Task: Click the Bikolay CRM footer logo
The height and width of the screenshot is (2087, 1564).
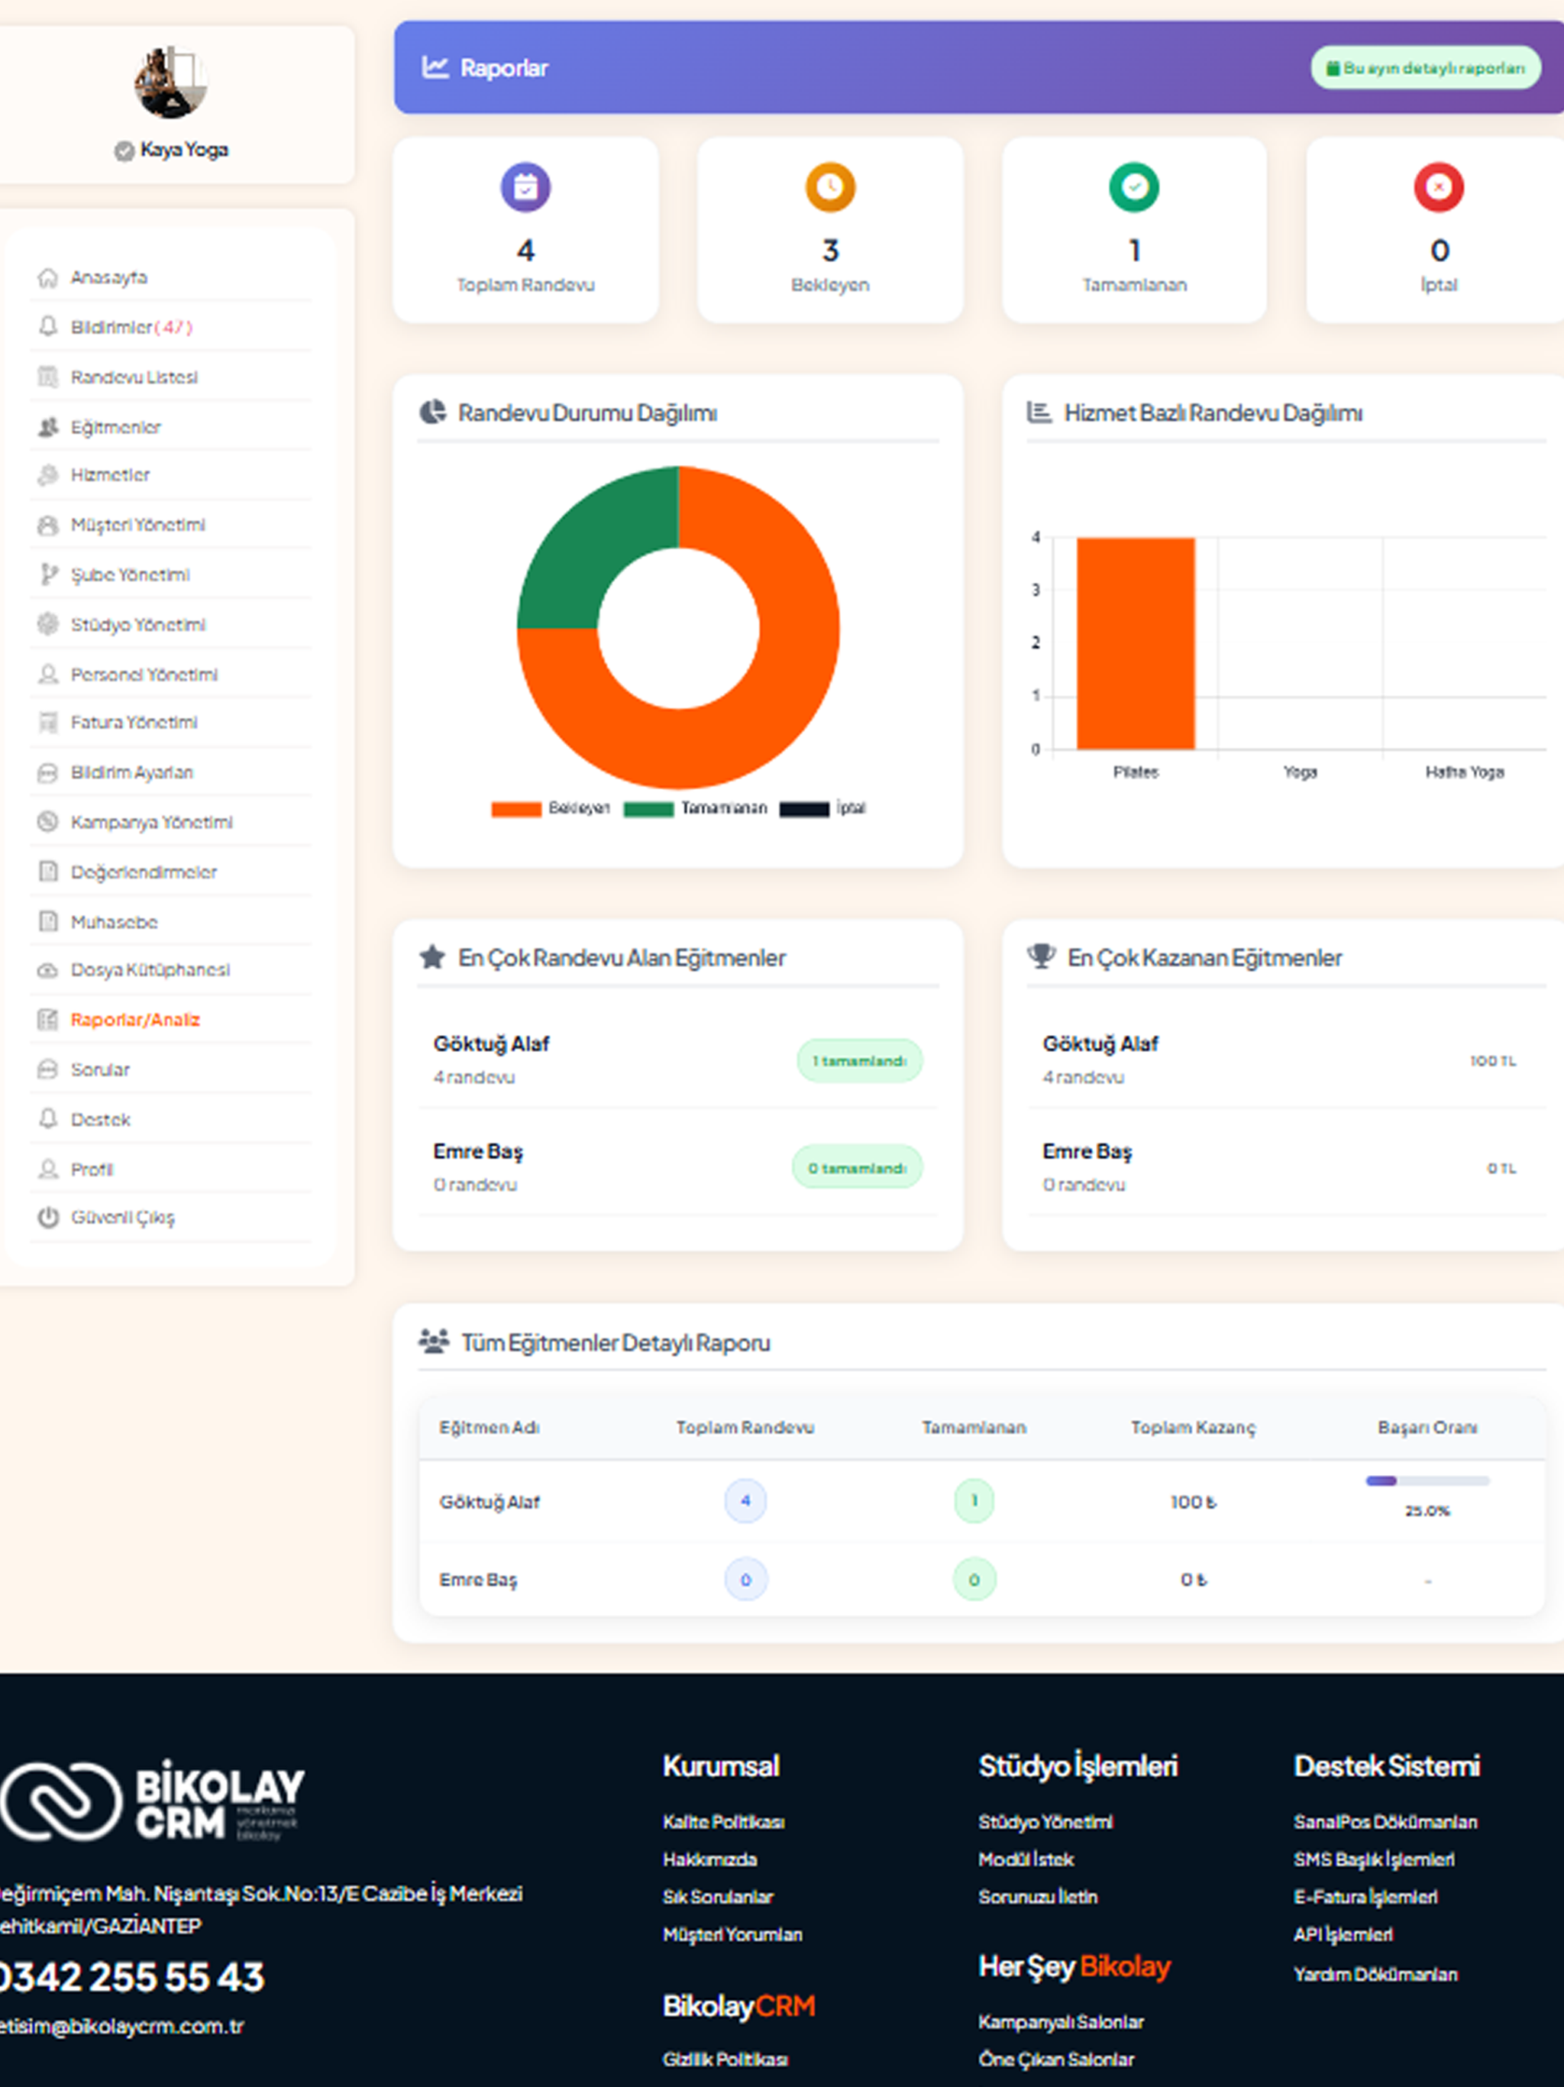Action: tap(153, 1801)
